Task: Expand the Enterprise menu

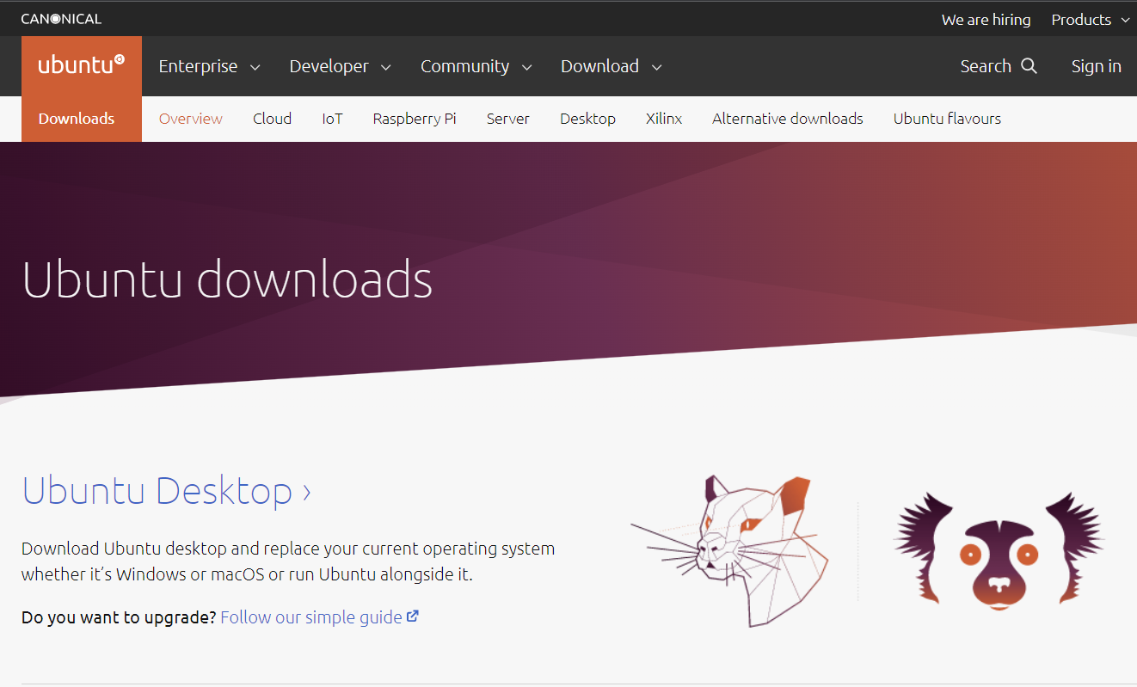Action: [209, 66]
